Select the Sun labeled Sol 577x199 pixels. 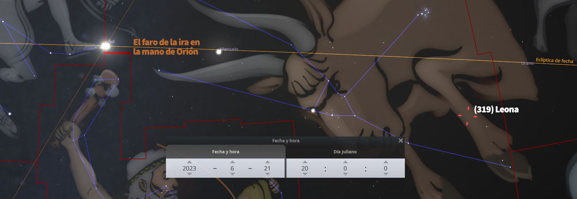click(105, 46)
